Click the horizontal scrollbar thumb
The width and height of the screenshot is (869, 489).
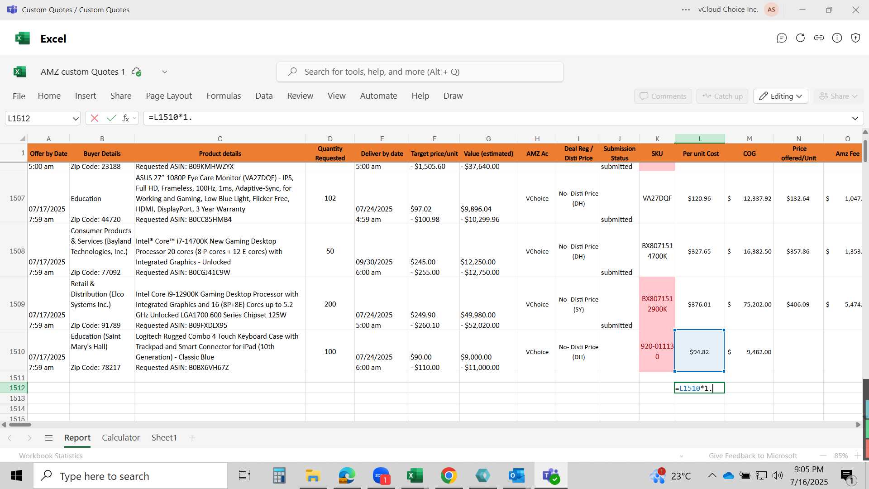pyautogui.click(x=20, y=425)
